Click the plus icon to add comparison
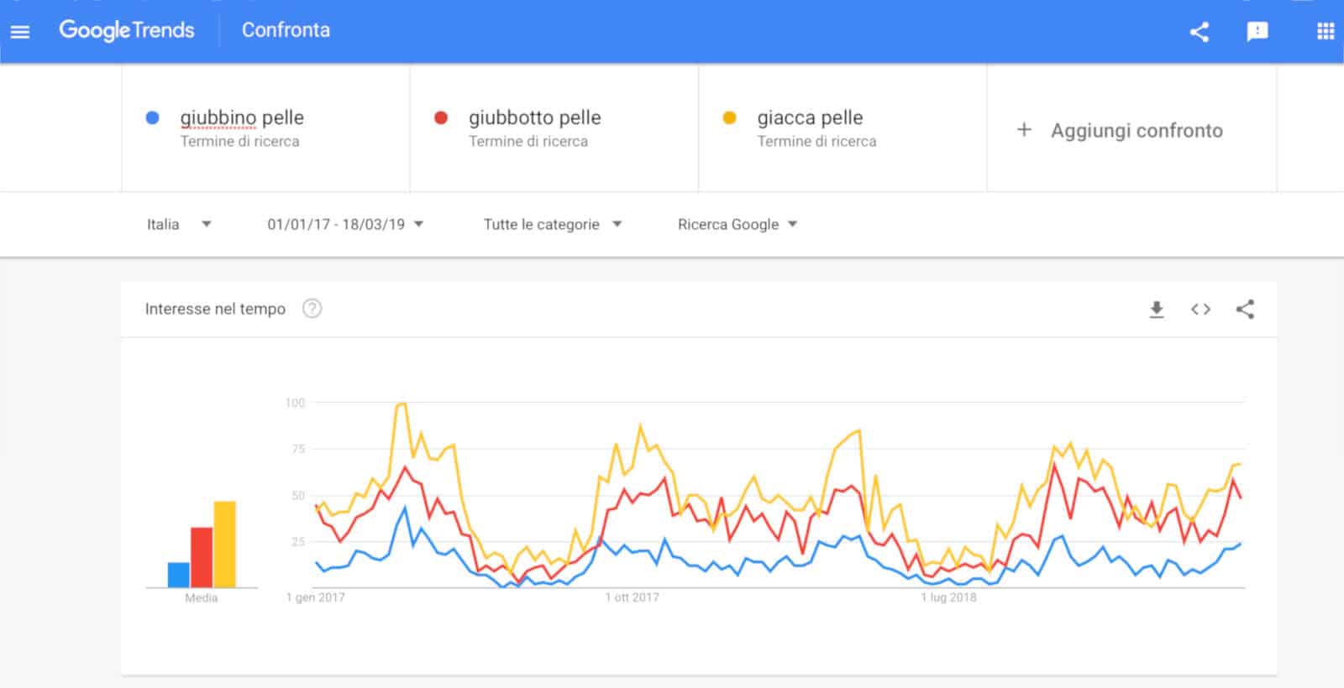 pos(1024,130)
